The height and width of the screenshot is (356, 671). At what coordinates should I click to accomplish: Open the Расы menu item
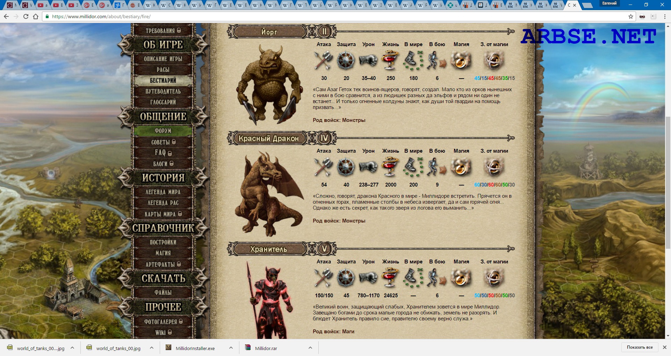[x=163, y=70]
